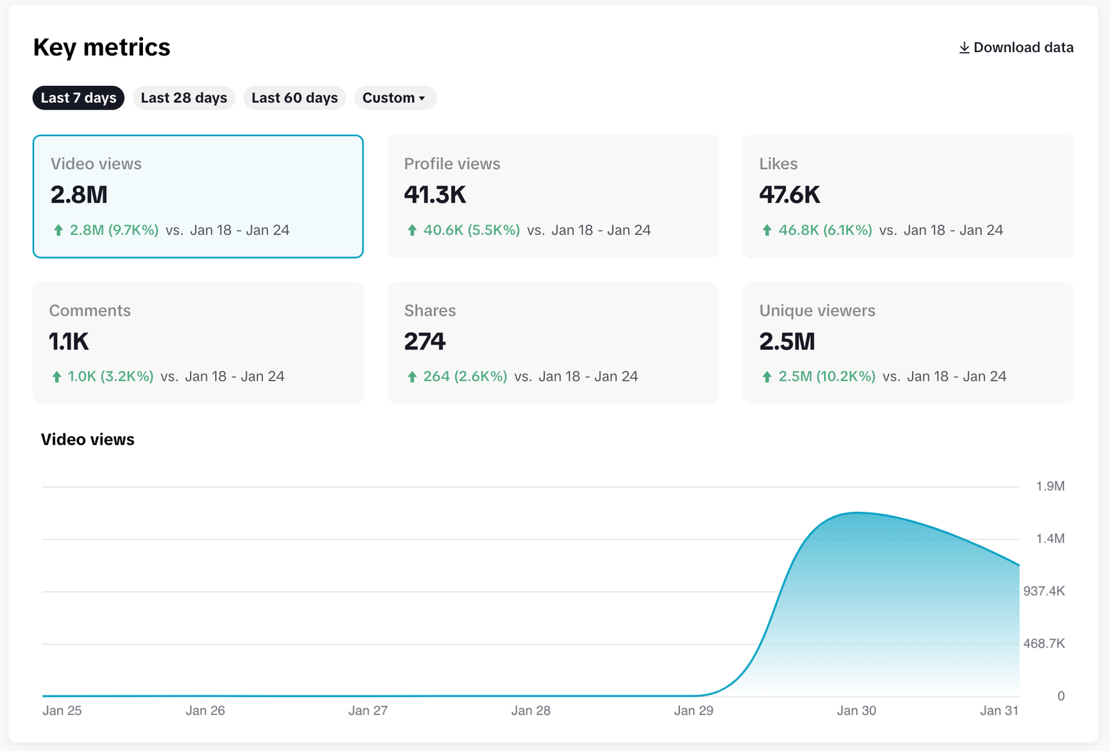
Task: Click the green up arrow in Unique viewers card
Action: click(767, 377)
